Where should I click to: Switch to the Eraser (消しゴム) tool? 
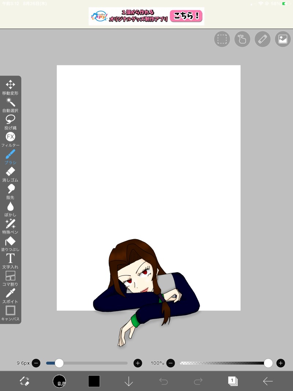pyautogui.click(x=10, y=174)
